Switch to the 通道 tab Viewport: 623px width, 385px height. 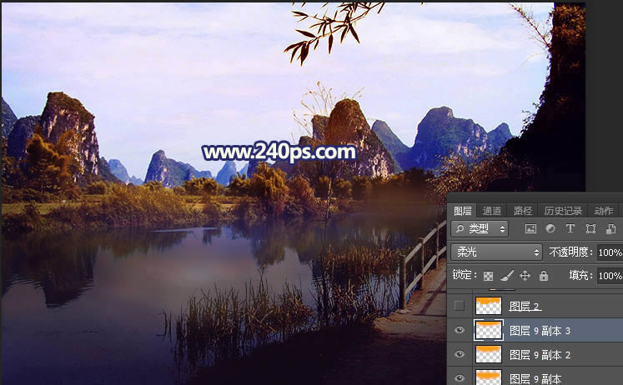tap(492, 211)
